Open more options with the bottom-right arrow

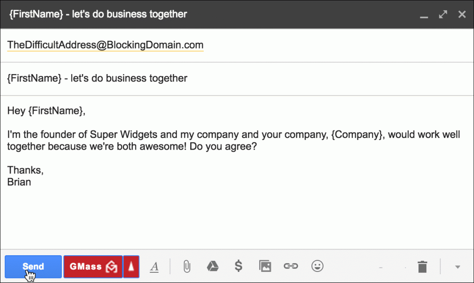click(456, 266)
